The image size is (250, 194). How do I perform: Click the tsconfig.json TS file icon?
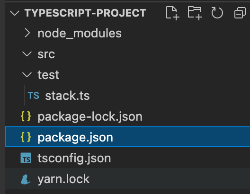26,158
